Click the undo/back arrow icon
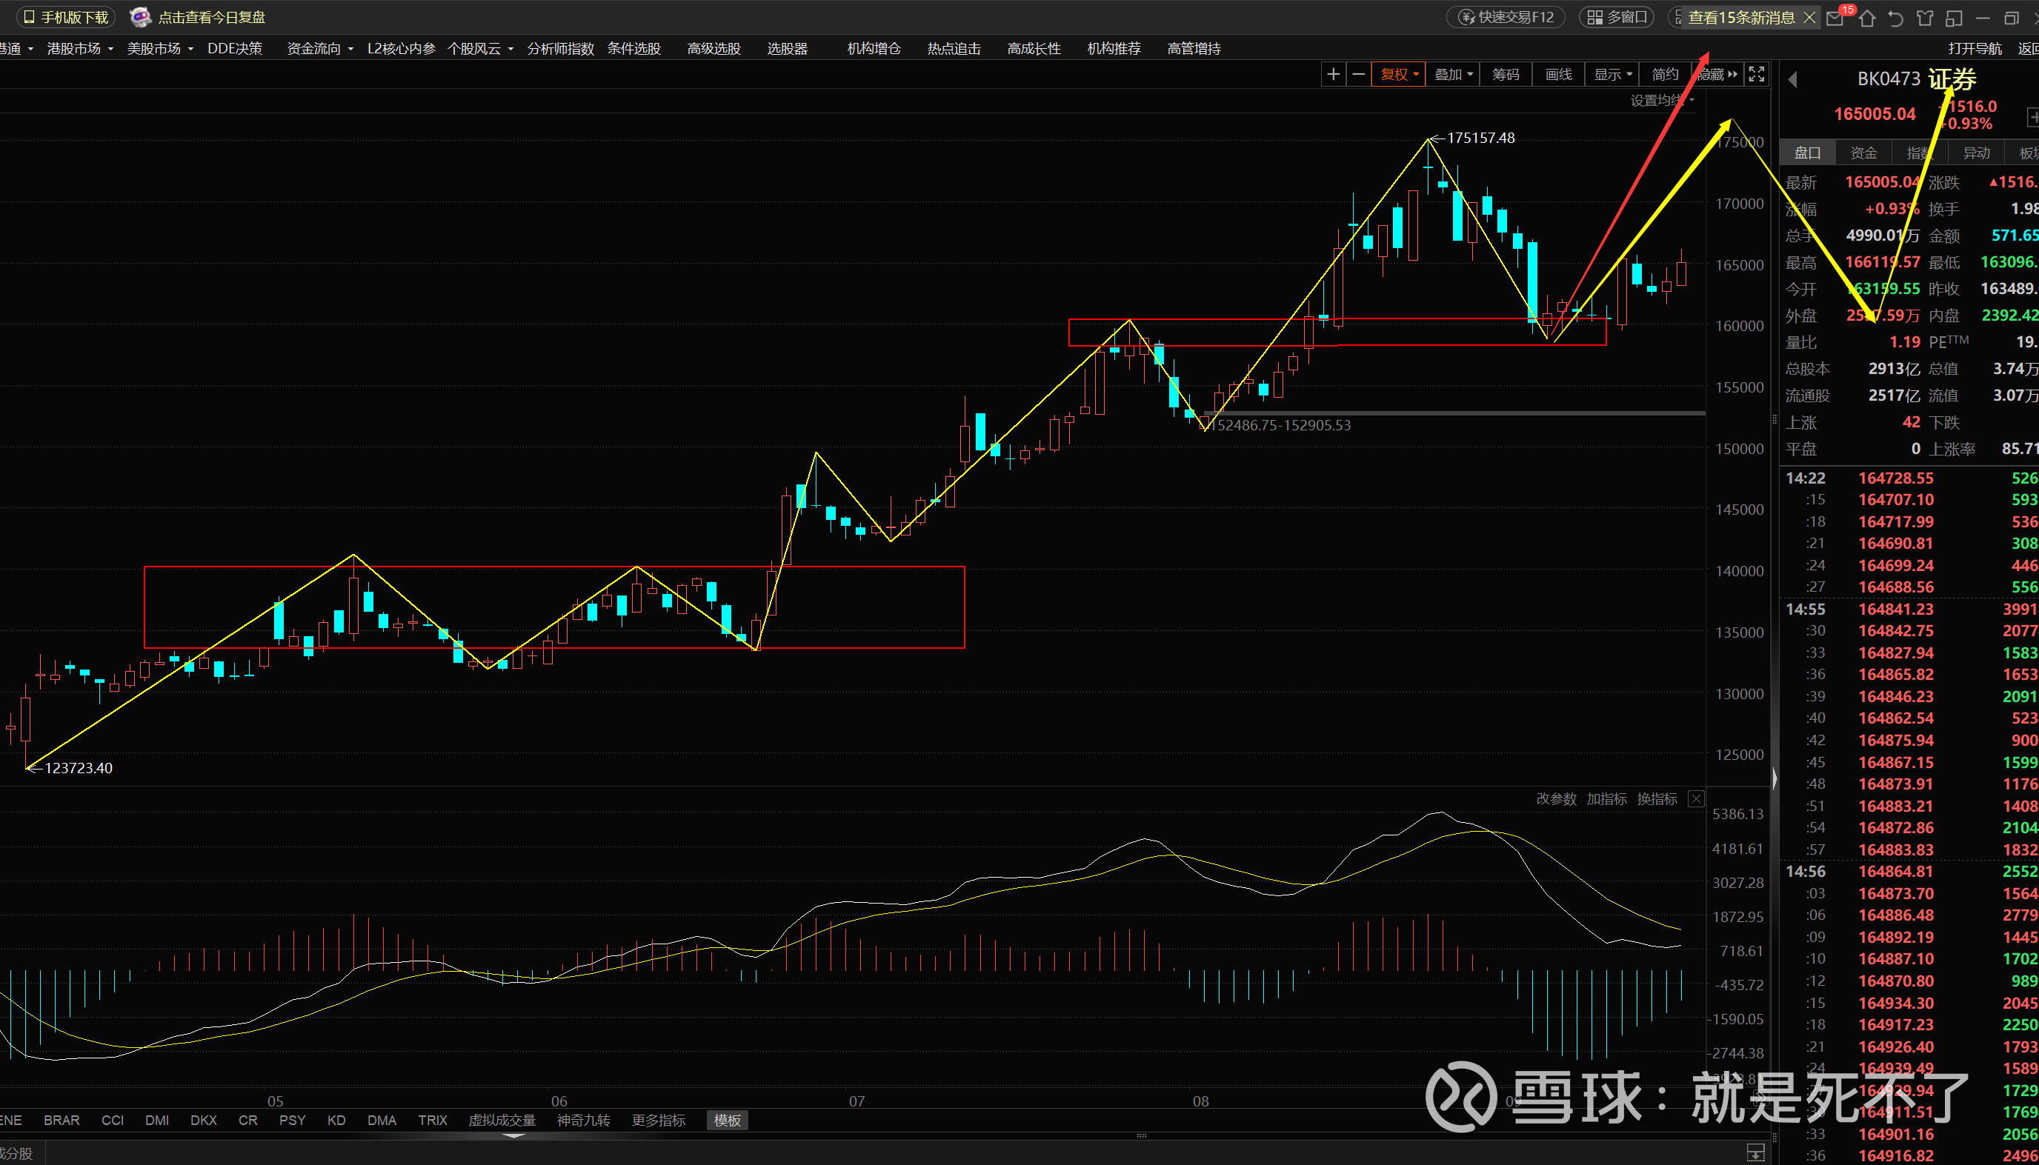Screen dimensions: 2039x1165 1896,18
